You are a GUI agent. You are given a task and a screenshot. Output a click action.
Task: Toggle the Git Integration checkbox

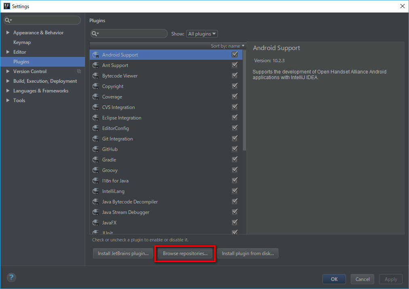coord(235,138)
